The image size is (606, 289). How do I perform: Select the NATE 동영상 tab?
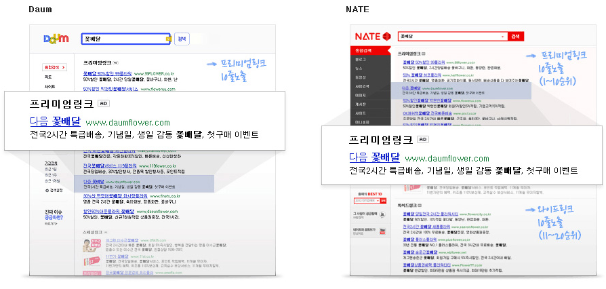tap(361, 77)
